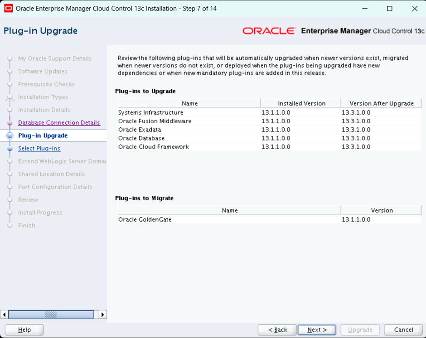Select the Systems Infrastructure plug-in row
Viewport: 426px width, 338px height.
pos(151,112)
